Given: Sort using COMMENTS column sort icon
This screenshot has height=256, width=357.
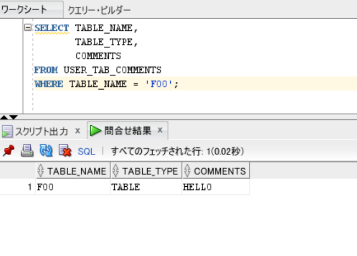Looking at the screenshot, I should tap(187, 171).
